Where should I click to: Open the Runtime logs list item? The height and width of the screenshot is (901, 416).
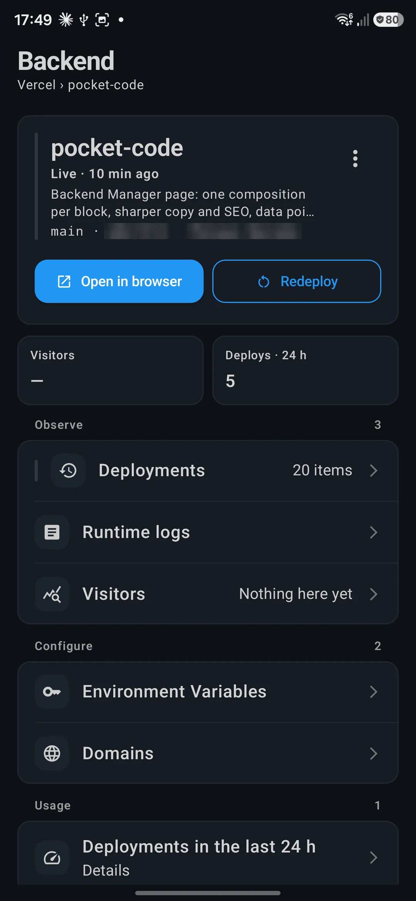click(208, 532)
